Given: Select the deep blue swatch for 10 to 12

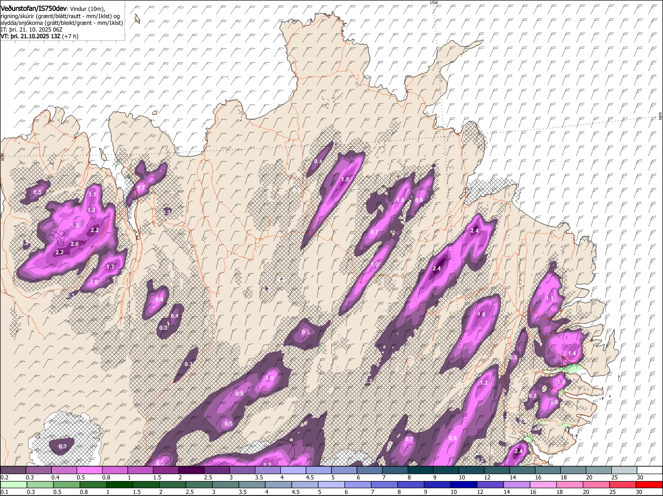Looking at the screenshot, I should coord(464,485).
